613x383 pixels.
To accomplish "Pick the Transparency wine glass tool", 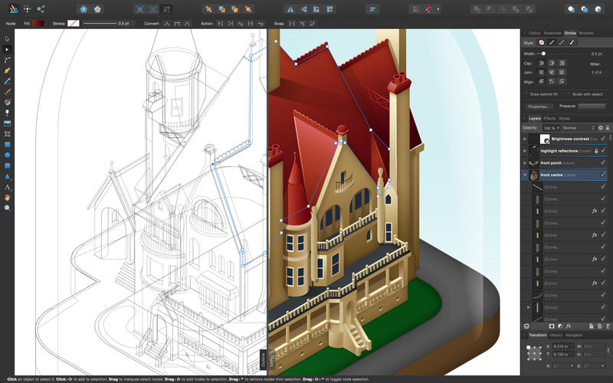I will point(8,112).
